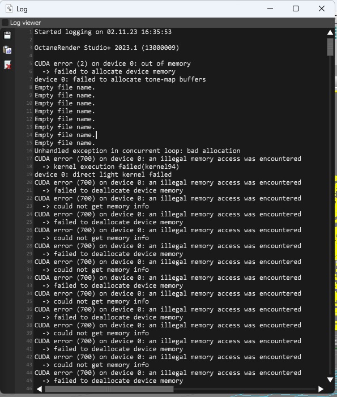Click the horizontal scrollbar thumb

point(109,389)
